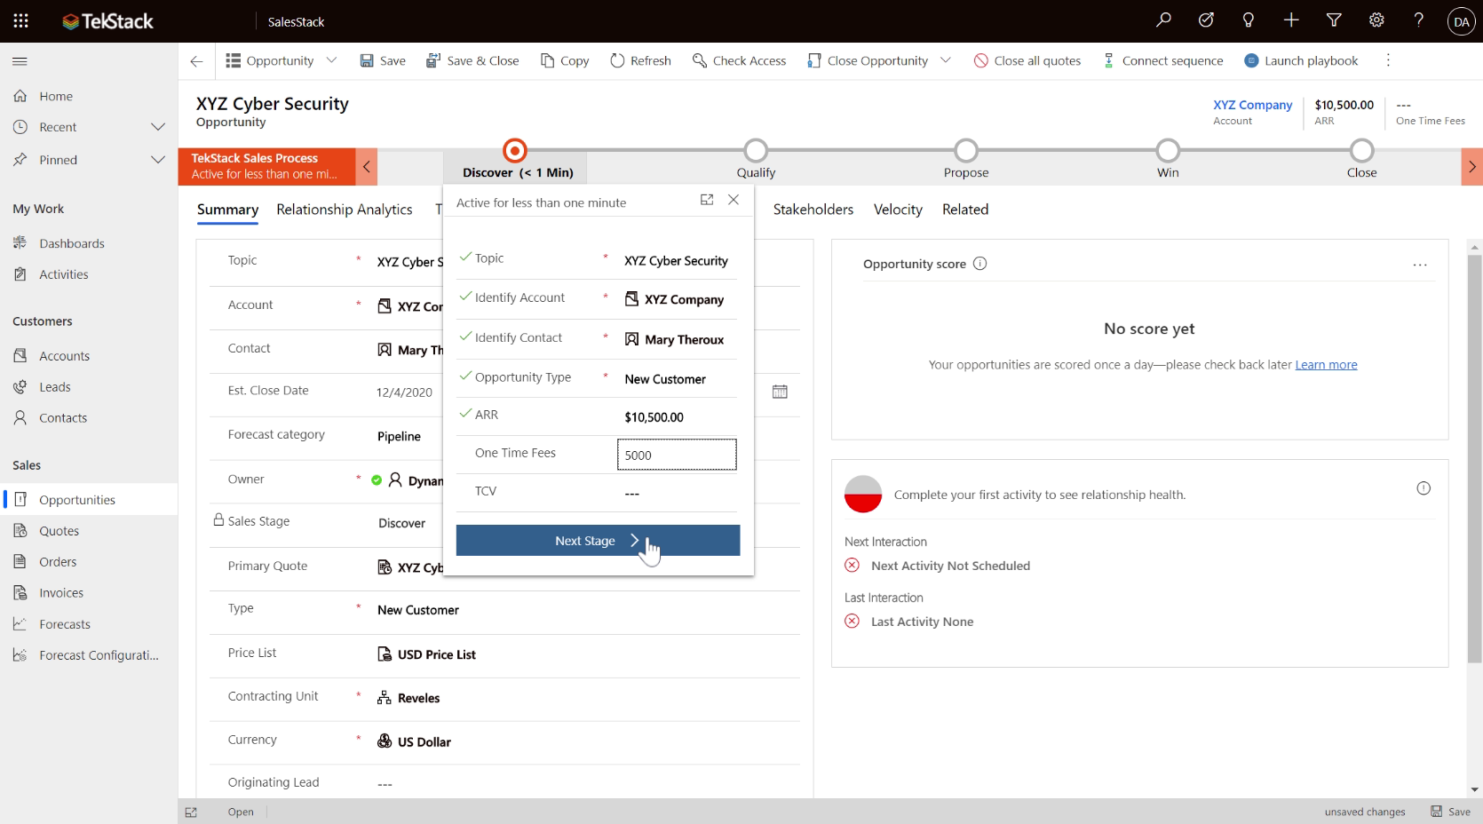Launch playbook from command bar

pos(1301,60)
